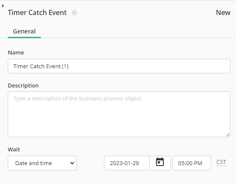This screenshot has height=184, width=236.
Task: Grab the Description box resize handle
Action: 228,135
